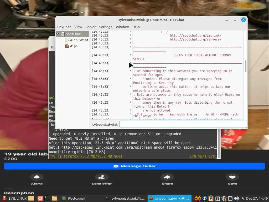Screen dimensions: 269x202
Task: Click the terminal firefox download progress line
Action: click(x=132, y=156)
